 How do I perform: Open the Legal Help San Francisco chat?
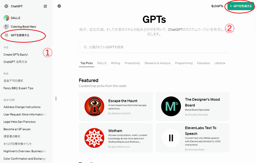[x=19, y=122]
